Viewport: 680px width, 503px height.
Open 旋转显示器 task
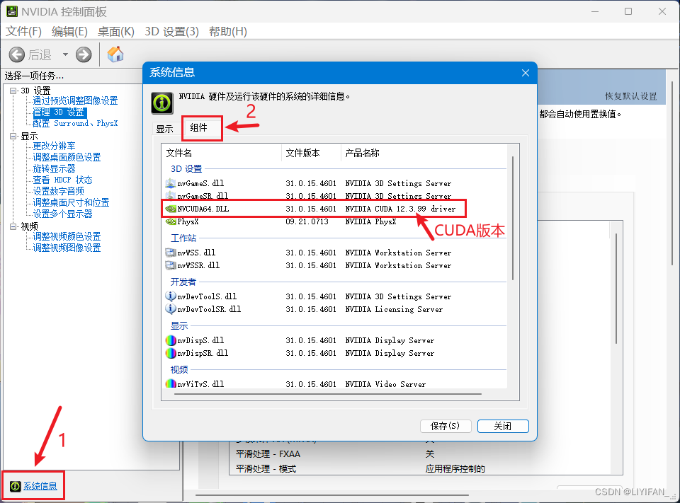click(55, 168)
